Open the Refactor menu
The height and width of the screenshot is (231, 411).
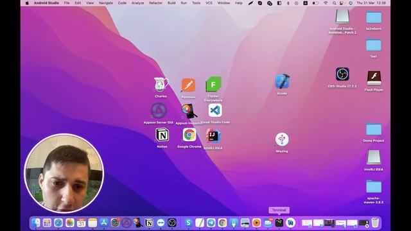click(155, 3)
